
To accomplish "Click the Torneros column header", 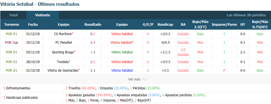I will pos(12,25).
